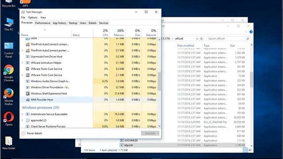Viewport: 283px width, 159px height.
Task: Open the Task Manager Options menu
Action: (33, 18)
